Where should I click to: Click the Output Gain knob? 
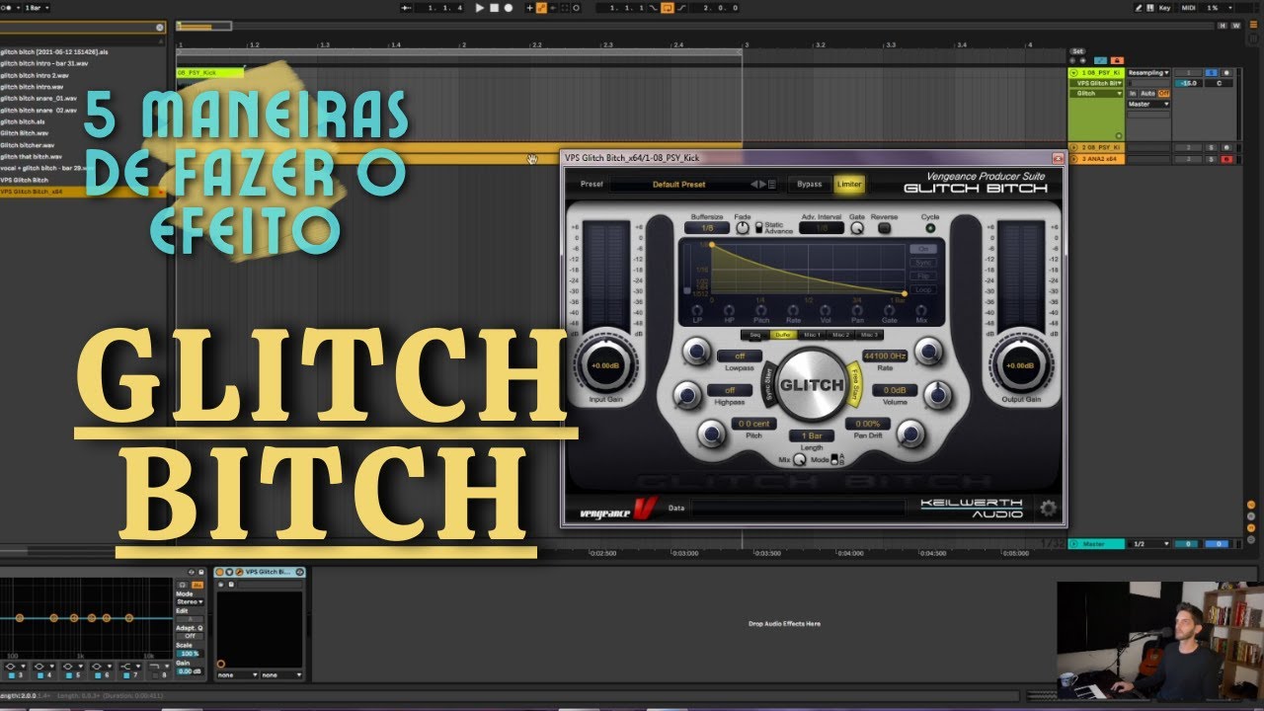pos(1020,365)
